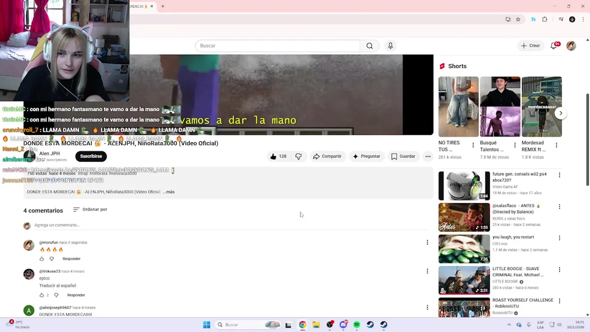The height and width of the screenshot is (332, 590).
Task: Subscribe with the Suscribirse button
Action: tap(91, 156)
